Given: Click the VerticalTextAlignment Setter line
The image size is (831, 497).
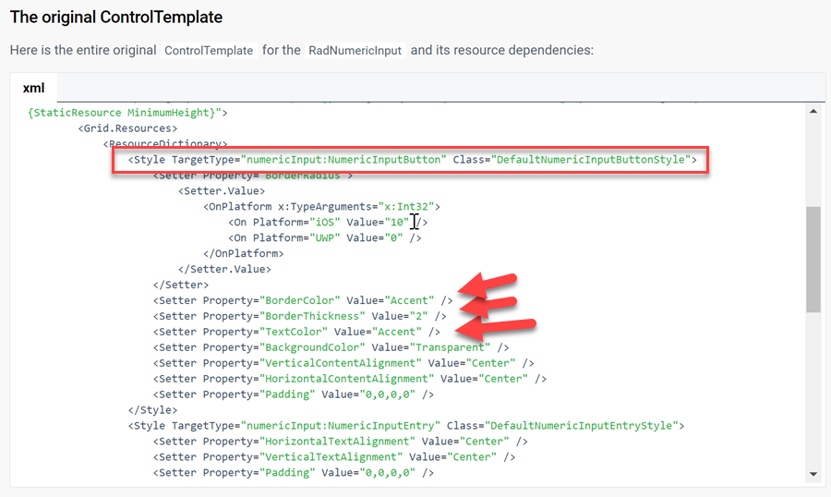Looking at the screenshot, I should click(x=334, y=456).
